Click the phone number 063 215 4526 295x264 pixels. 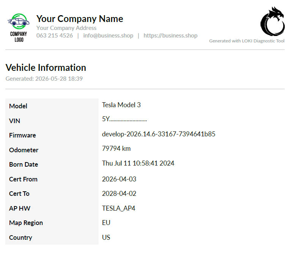click(x=55, y=36)
